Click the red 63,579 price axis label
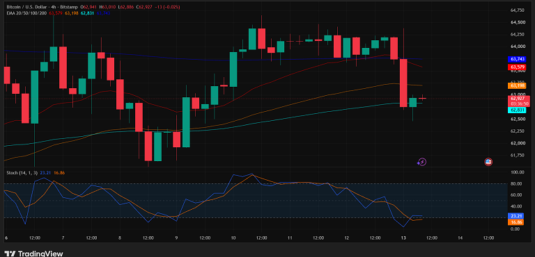Image resolution: width=535 pixels, height=257 pixels. click(517, 67)
